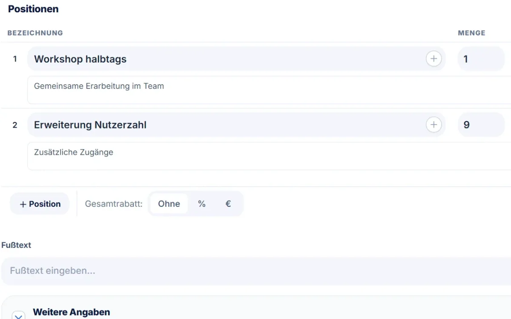Edit the Menge field showing 1
Image resolution: width=511 pixels, height=319 pixels.
[481, 59]
